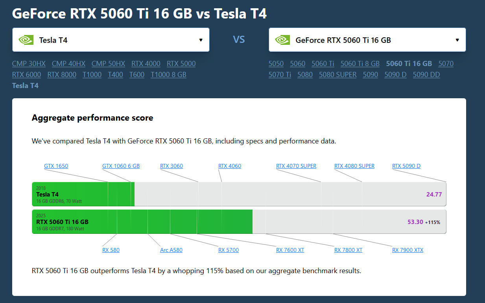
Task: Click the GTX 1650 benchmark marker link
Action: (56, 166)
